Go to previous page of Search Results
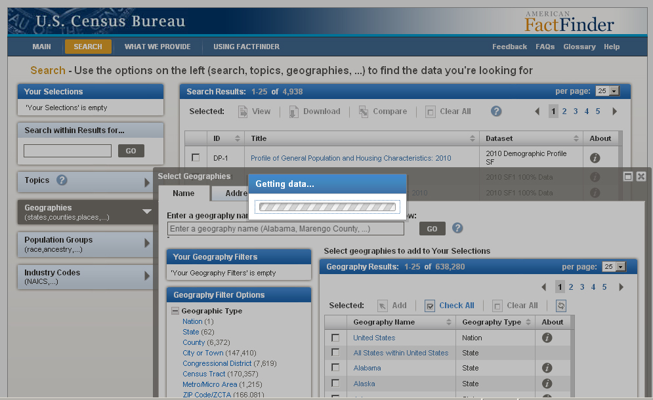 coord(537,111)
